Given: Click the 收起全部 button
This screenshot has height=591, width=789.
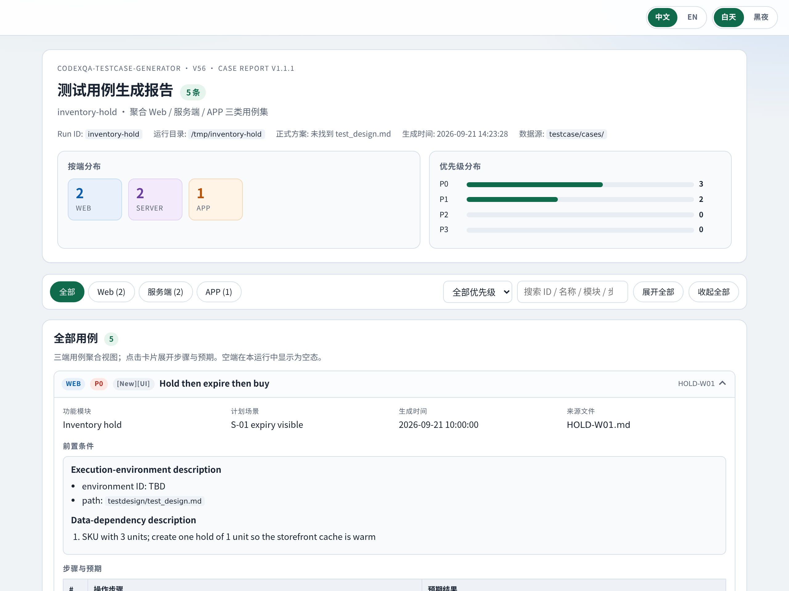Looking at the screenshot, I should tap(713, 292).
